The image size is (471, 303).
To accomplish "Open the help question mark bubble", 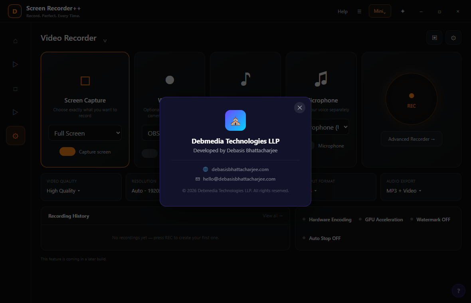I will click(458, 291).
